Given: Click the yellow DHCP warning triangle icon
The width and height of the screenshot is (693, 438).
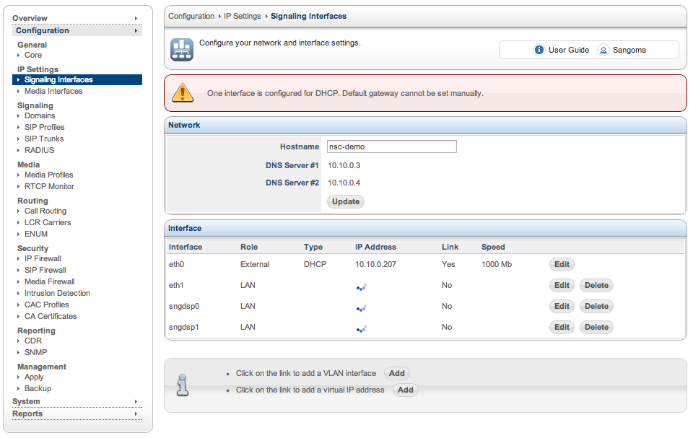Looking at the screenshot, I should point(183,93).
